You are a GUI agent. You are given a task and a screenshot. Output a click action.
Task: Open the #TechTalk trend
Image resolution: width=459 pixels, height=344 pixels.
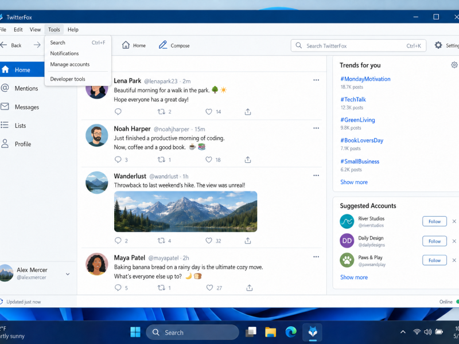click(x=353, y=99)
